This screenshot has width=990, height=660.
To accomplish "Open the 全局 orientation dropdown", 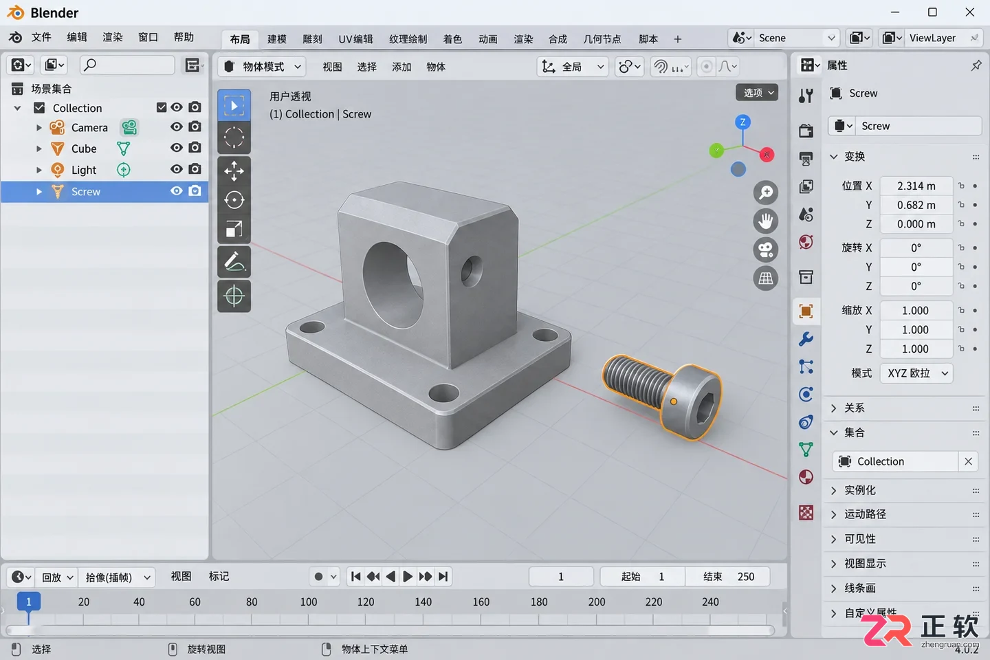I will (573, 67).
